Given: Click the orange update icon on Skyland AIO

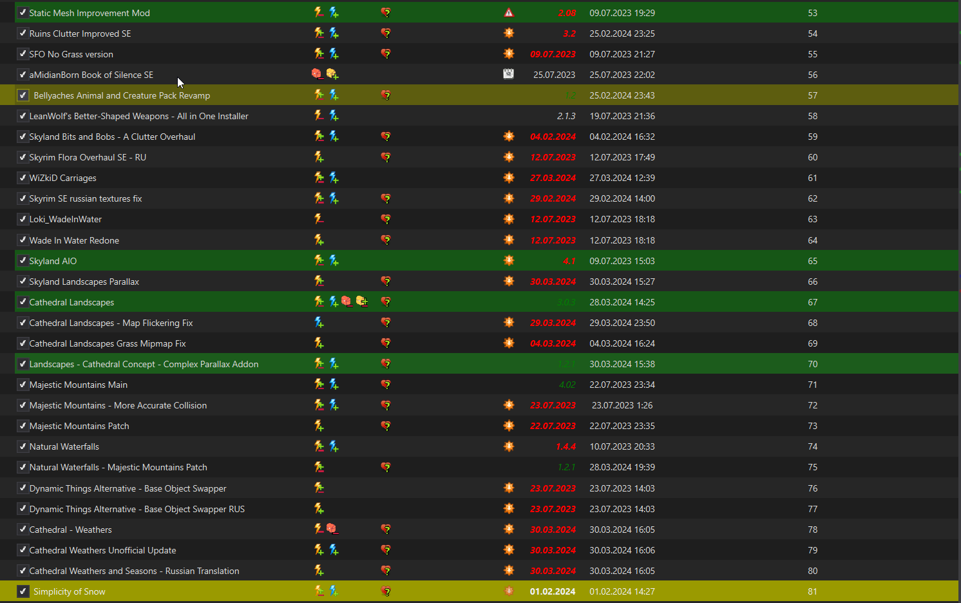Looking at the screenshot, I should 509,260.
